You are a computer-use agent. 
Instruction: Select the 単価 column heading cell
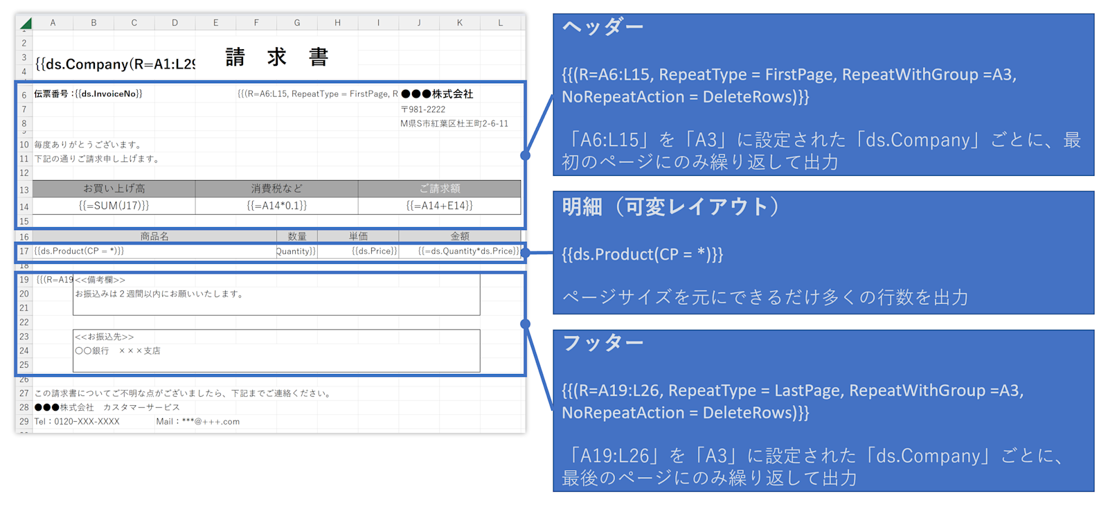[x=358, y=236]
